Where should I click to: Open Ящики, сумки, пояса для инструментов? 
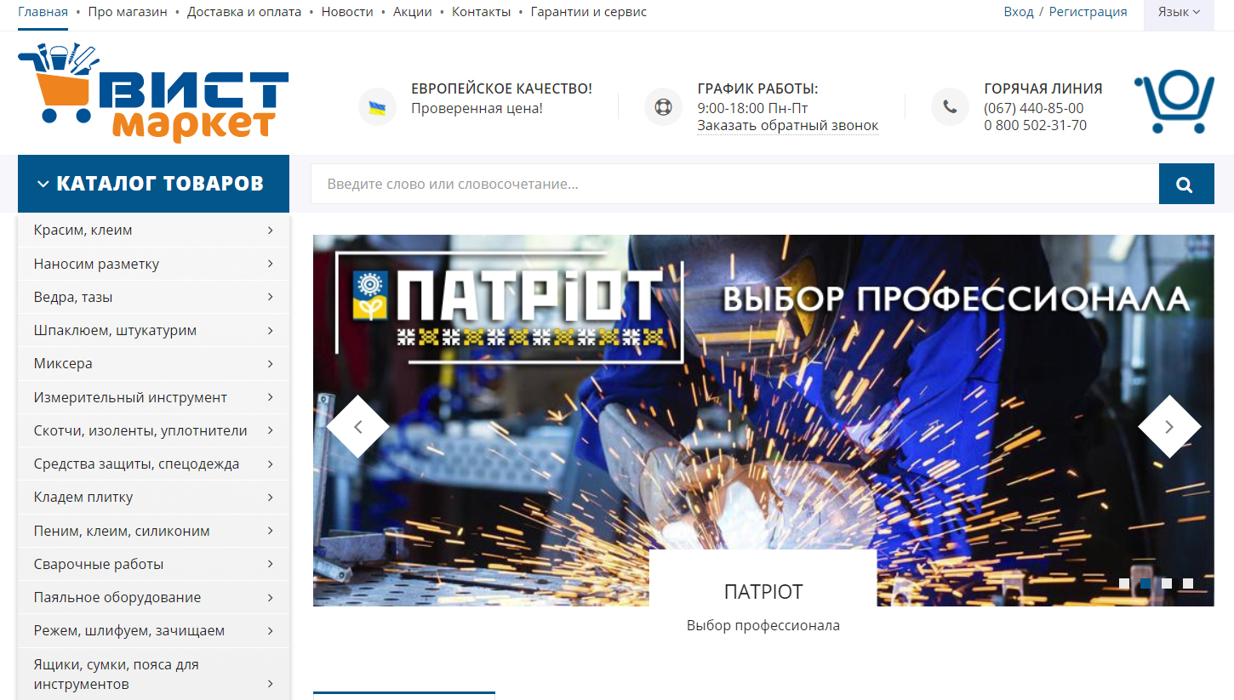tap(117, 674)
